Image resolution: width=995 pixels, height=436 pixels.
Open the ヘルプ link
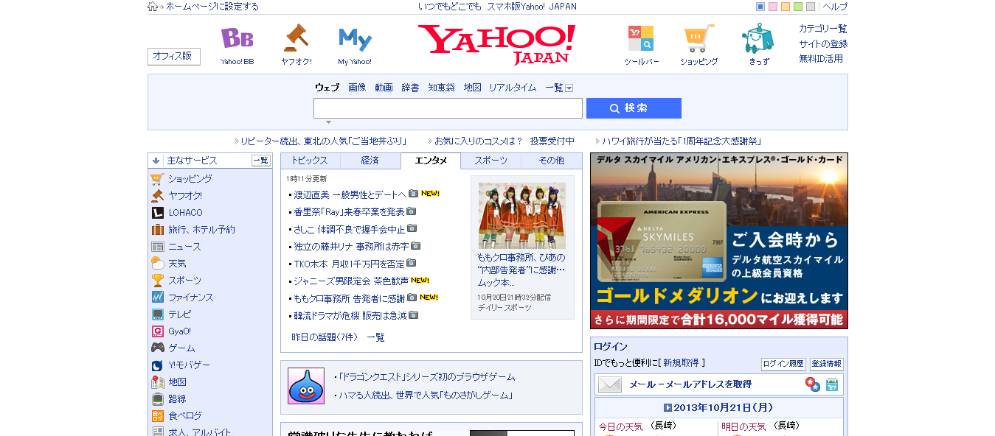coord(835,7)
